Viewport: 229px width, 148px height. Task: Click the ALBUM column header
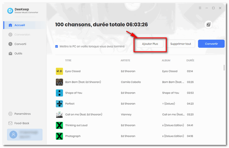(x=166, y=60)
